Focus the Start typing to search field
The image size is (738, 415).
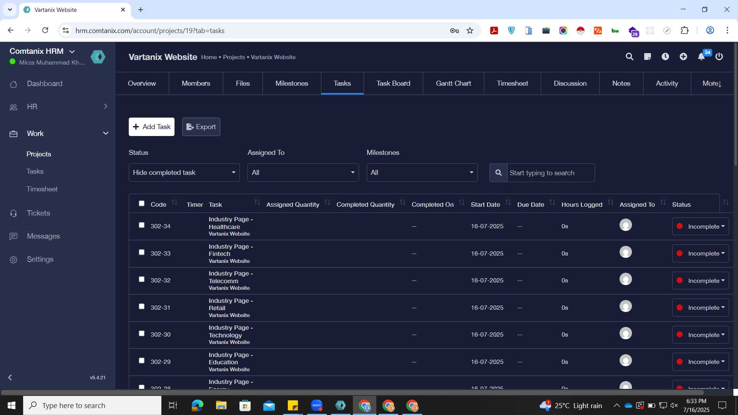tap(551, 173)
